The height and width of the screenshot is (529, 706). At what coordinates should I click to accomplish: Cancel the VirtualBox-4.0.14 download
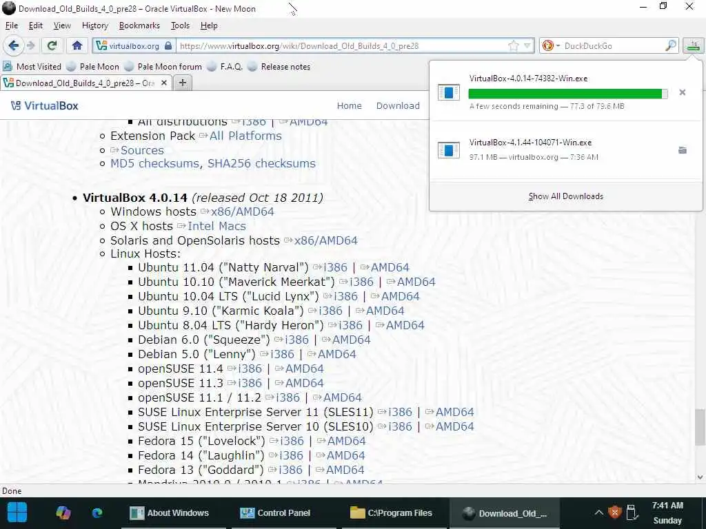[x=682, y=92]
